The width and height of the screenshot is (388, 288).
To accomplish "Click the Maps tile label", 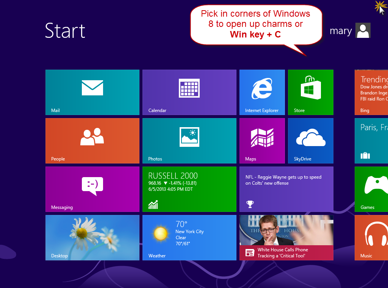I will click(250, 159).
